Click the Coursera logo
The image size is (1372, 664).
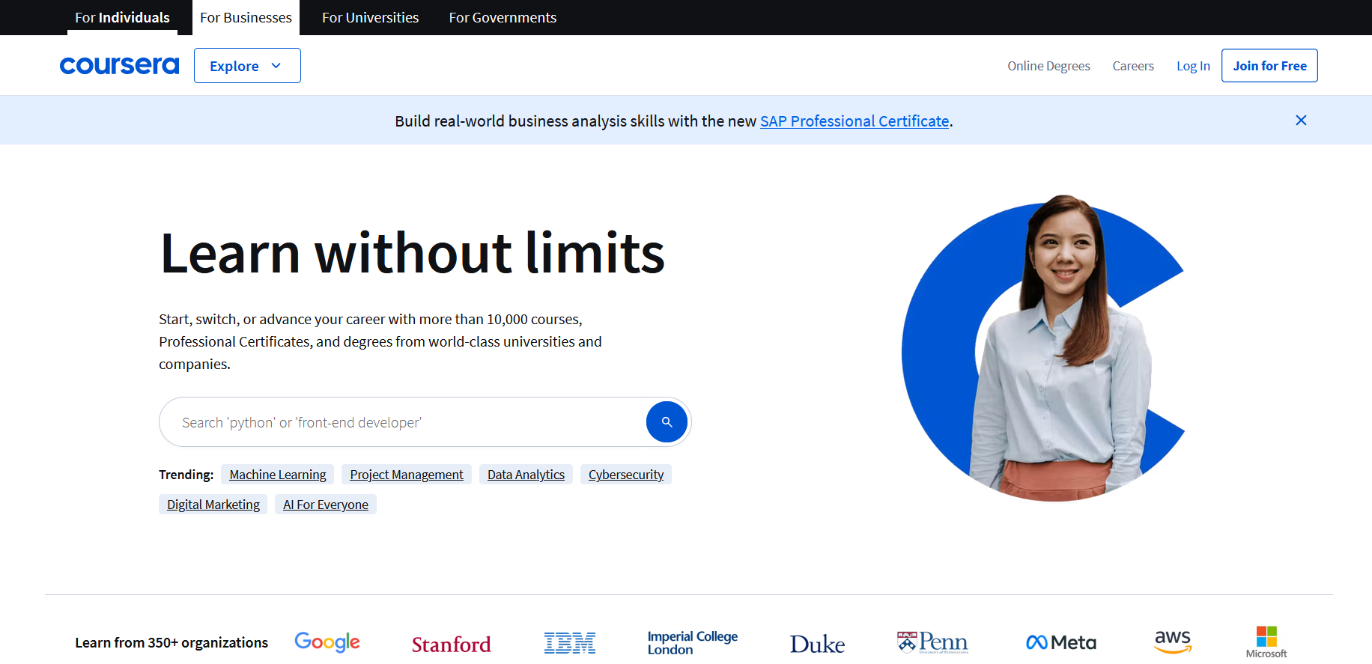[119, 66]
